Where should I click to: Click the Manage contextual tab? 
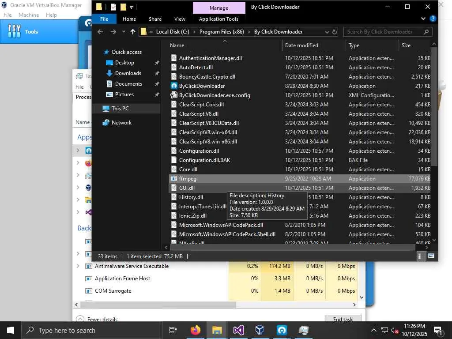click(x=219, y=8)
